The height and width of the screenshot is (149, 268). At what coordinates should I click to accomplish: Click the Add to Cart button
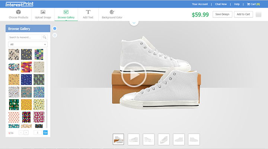pyautogui.click(x=243, y=14)
